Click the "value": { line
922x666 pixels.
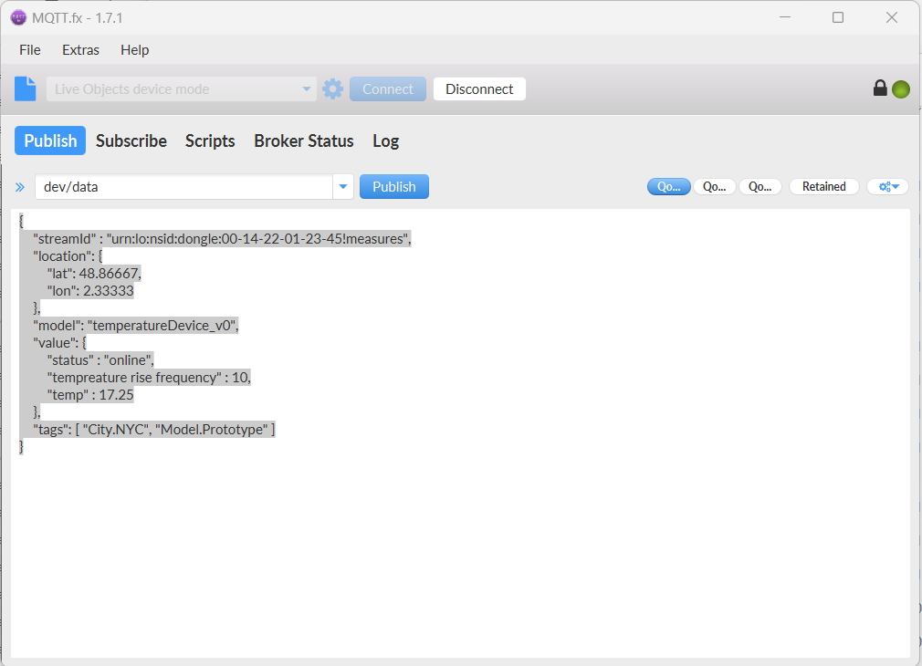pos(59,343)
